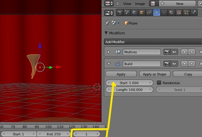Click the current frame 1 field
202x137 pixels.
(86, 134)
